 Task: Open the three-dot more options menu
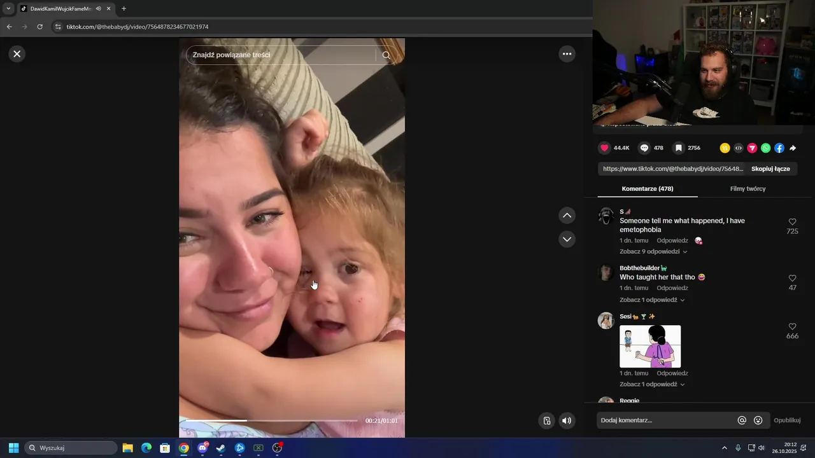pyautogui.click(x=567, y=54)
